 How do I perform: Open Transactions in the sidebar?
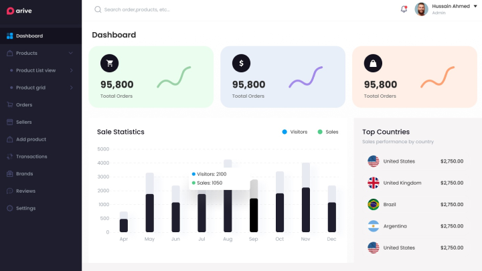[31, 157]
